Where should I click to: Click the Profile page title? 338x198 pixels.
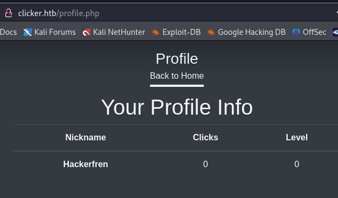coord(177,59)
